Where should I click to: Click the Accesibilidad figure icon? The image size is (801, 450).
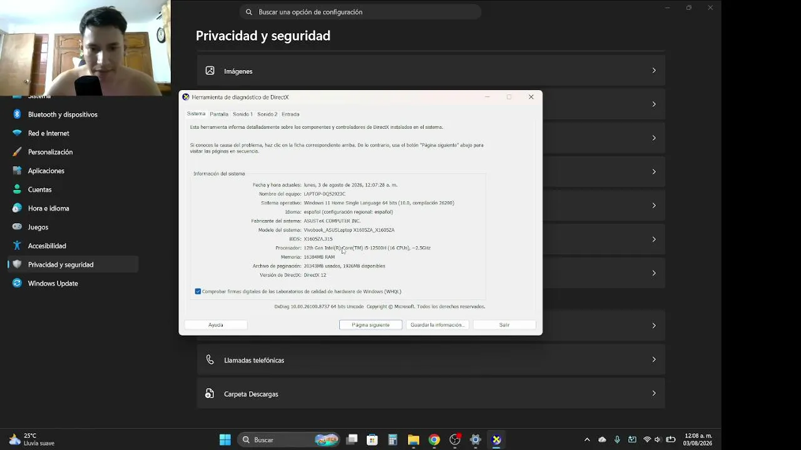pyautogui.click(x=17, y=246)
